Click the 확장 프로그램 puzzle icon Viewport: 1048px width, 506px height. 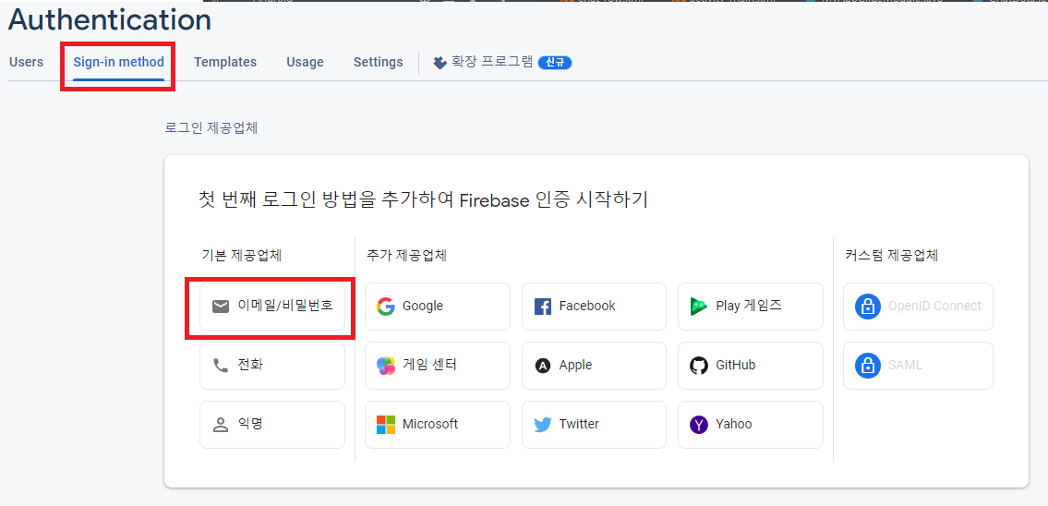[440, 63]
